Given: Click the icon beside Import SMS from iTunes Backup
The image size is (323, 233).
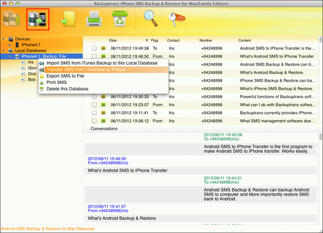Looking at the screenshot, I should (41, 63).
